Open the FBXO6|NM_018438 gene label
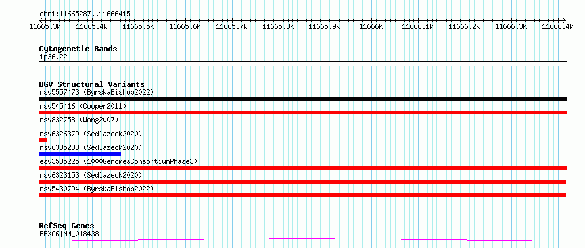 pyautogui.click(x=69, y=234)
